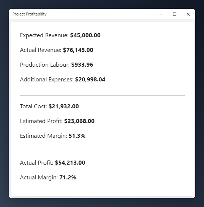Click the Production Labour label
This screenshot has width=204, height=207.
45,65
